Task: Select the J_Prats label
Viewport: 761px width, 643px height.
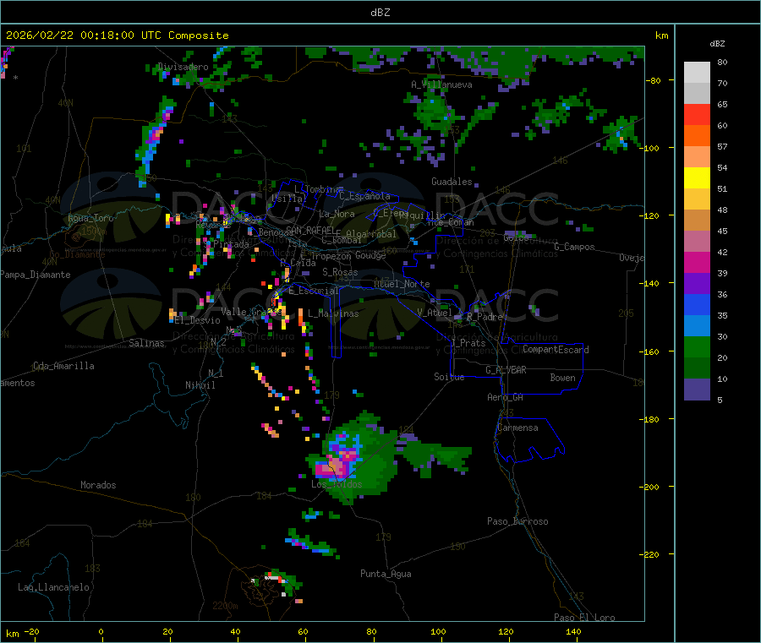Action: 468,342
